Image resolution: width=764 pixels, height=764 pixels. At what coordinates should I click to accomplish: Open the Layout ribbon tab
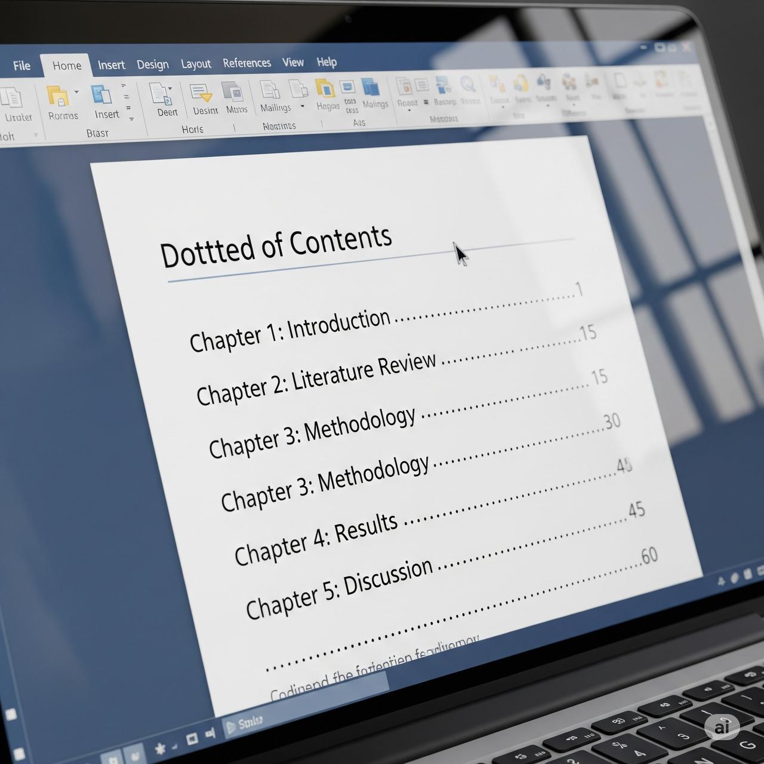[196, 64]
